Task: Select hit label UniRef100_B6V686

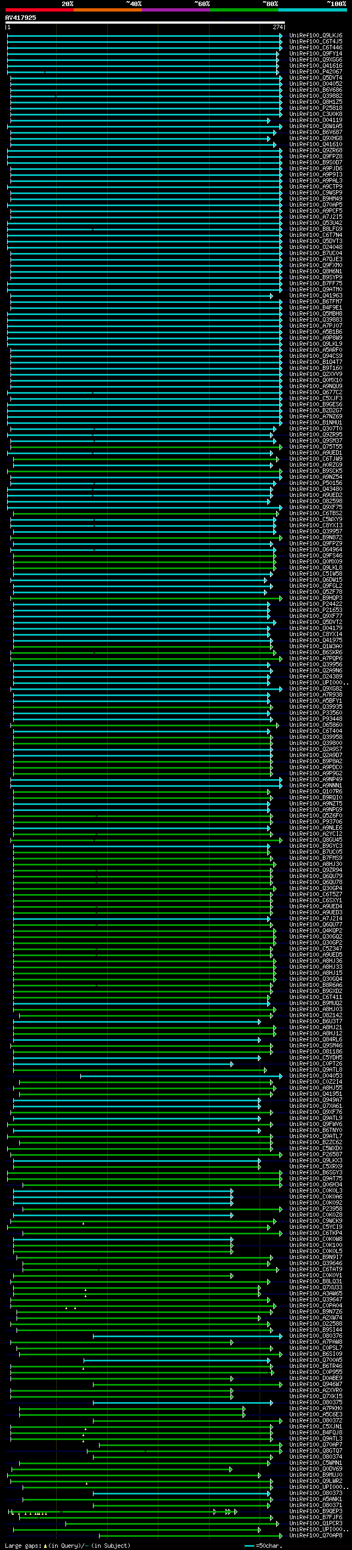Action: point(316,90)
